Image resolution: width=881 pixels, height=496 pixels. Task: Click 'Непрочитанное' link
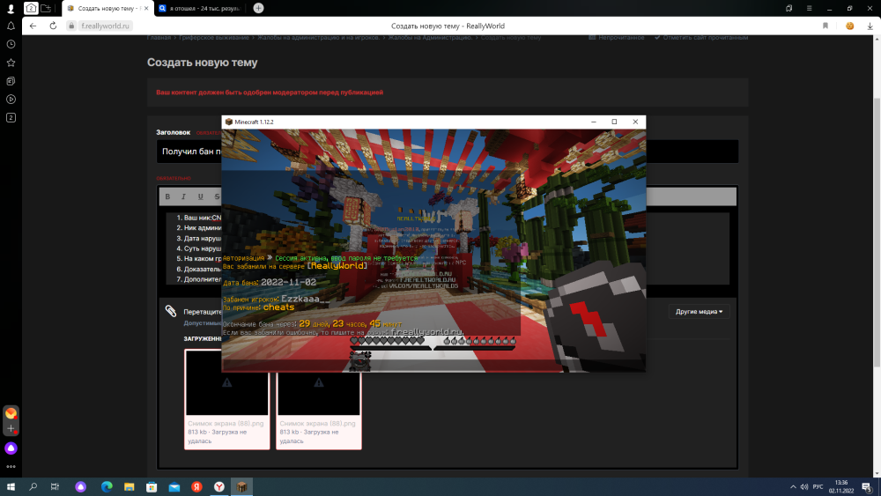617,38
